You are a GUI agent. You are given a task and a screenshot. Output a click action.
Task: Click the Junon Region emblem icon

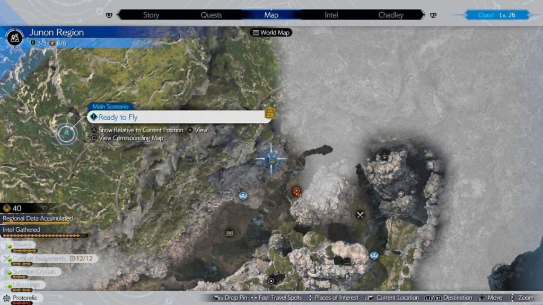coord(14,38)
